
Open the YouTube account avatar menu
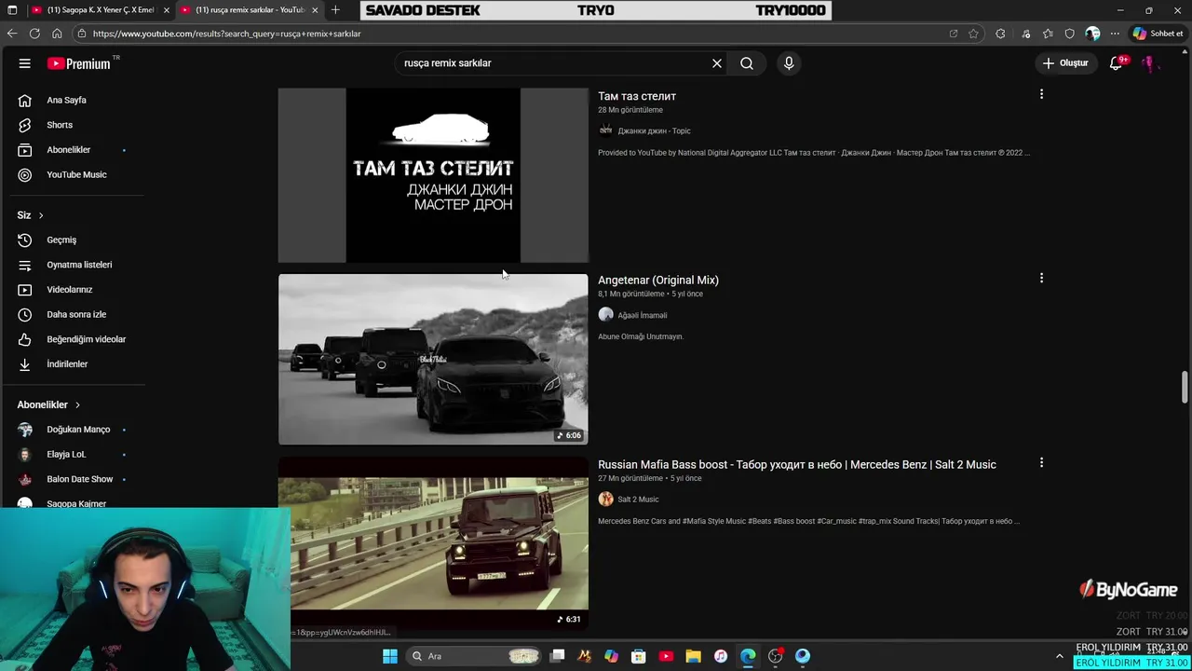point(1151,63)
